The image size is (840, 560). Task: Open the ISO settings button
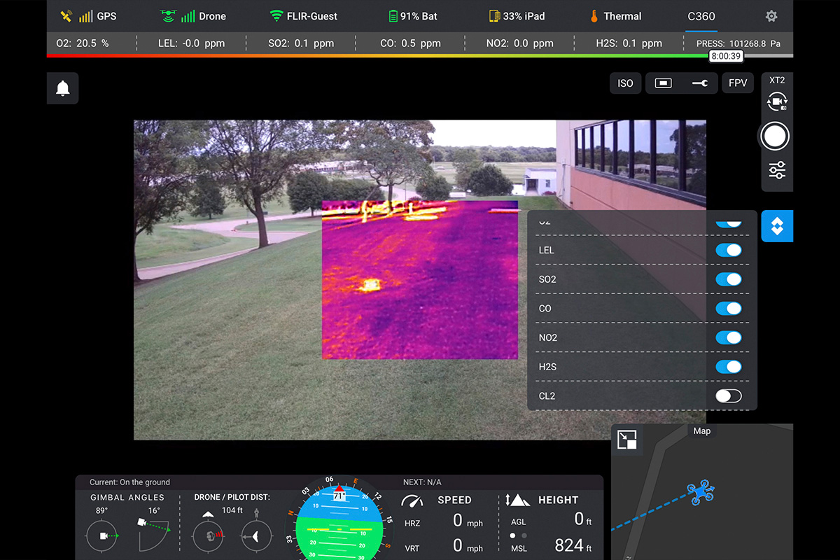(x=625, y=83)
